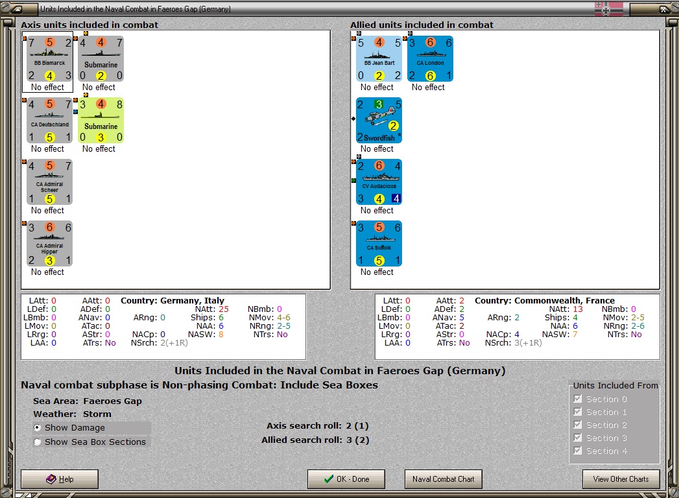This screenshot has width=679, height=498.
Task: Click the Weather: Storm label
Action: (x=73, y=414)
